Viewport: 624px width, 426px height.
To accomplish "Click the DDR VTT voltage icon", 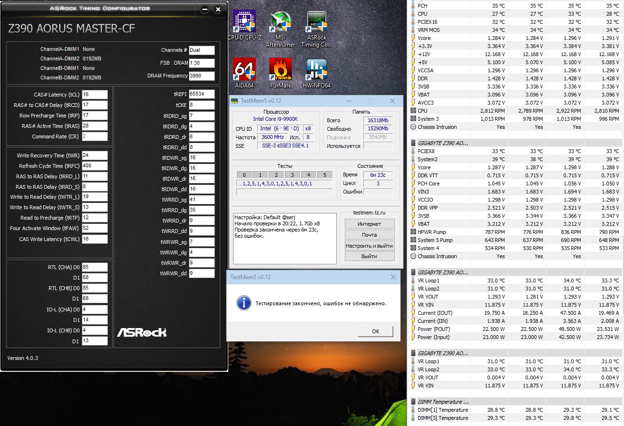I will tap(413, 175).
